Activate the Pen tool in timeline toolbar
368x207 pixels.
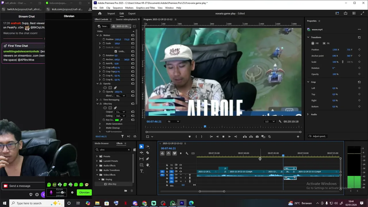pos(147,159)
